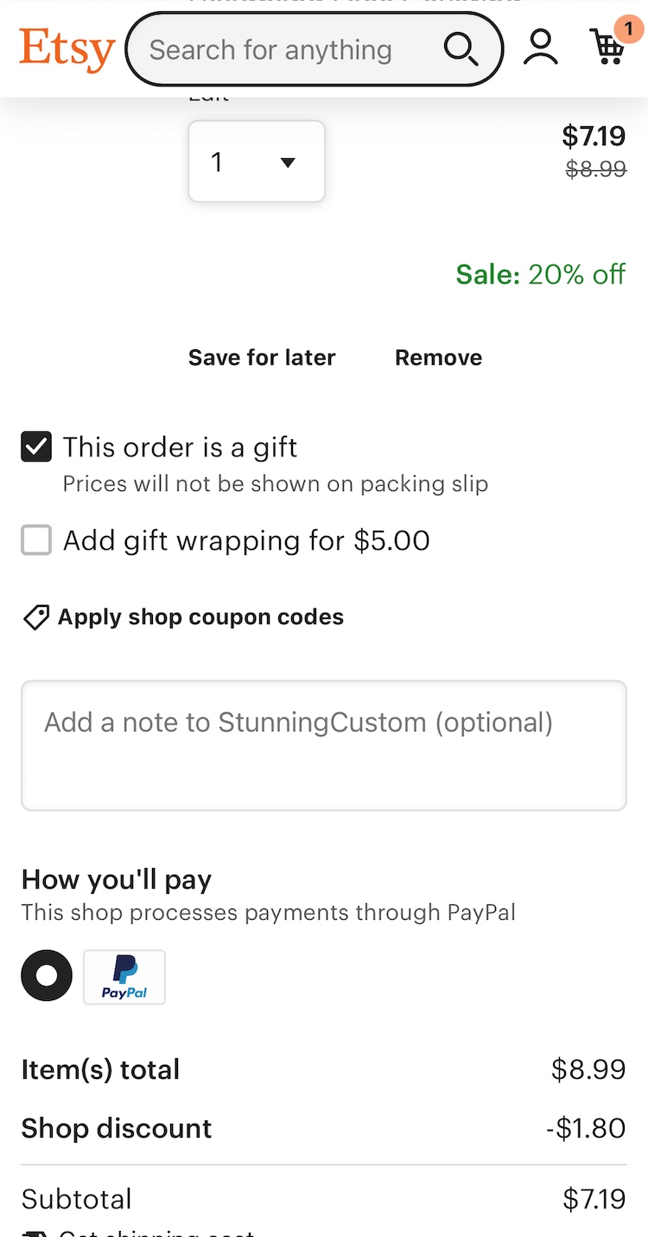The height and width of the screenshot is (1237, 648).
Task: Click the Sale: 20% off label
Action: pos(540,275)
